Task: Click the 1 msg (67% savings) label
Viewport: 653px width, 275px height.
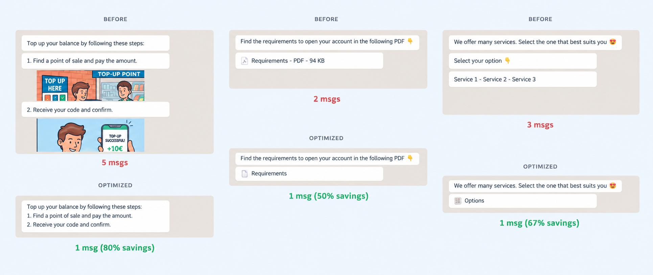Action: (x=539, y=223)
